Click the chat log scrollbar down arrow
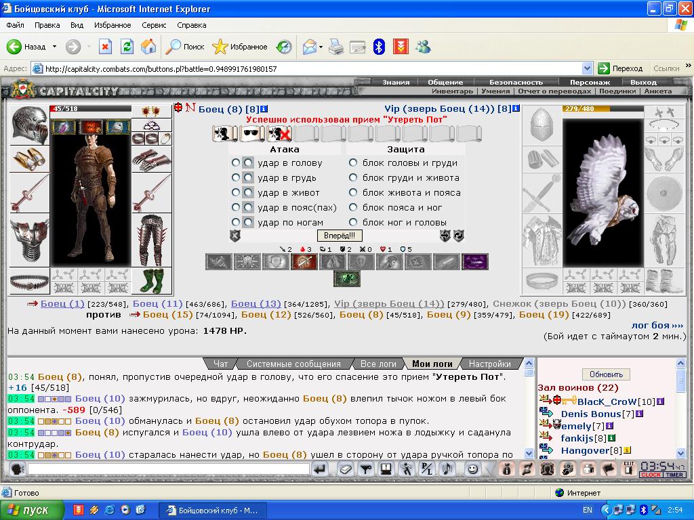Screen dimensions: 694x520 point(529,453)
